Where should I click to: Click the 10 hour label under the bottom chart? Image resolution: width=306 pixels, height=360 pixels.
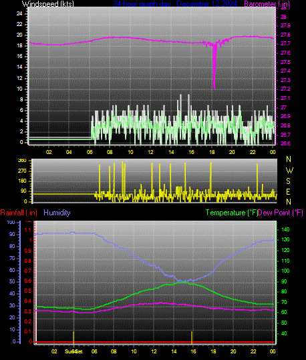[134, 351]
